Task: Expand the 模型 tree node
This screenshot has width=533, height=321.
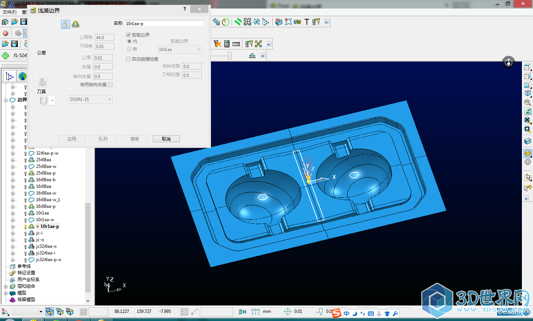Action: (6, 293)
